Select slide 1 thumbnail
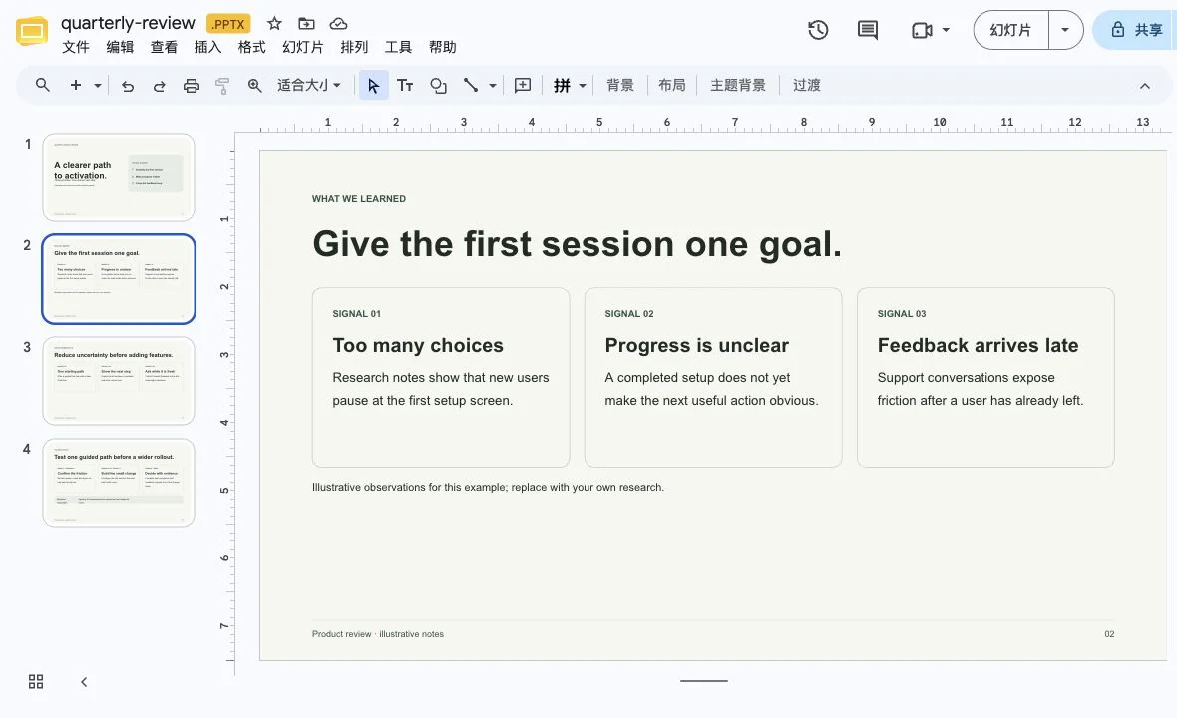1177x718 pixels. [x=119, y=178]
